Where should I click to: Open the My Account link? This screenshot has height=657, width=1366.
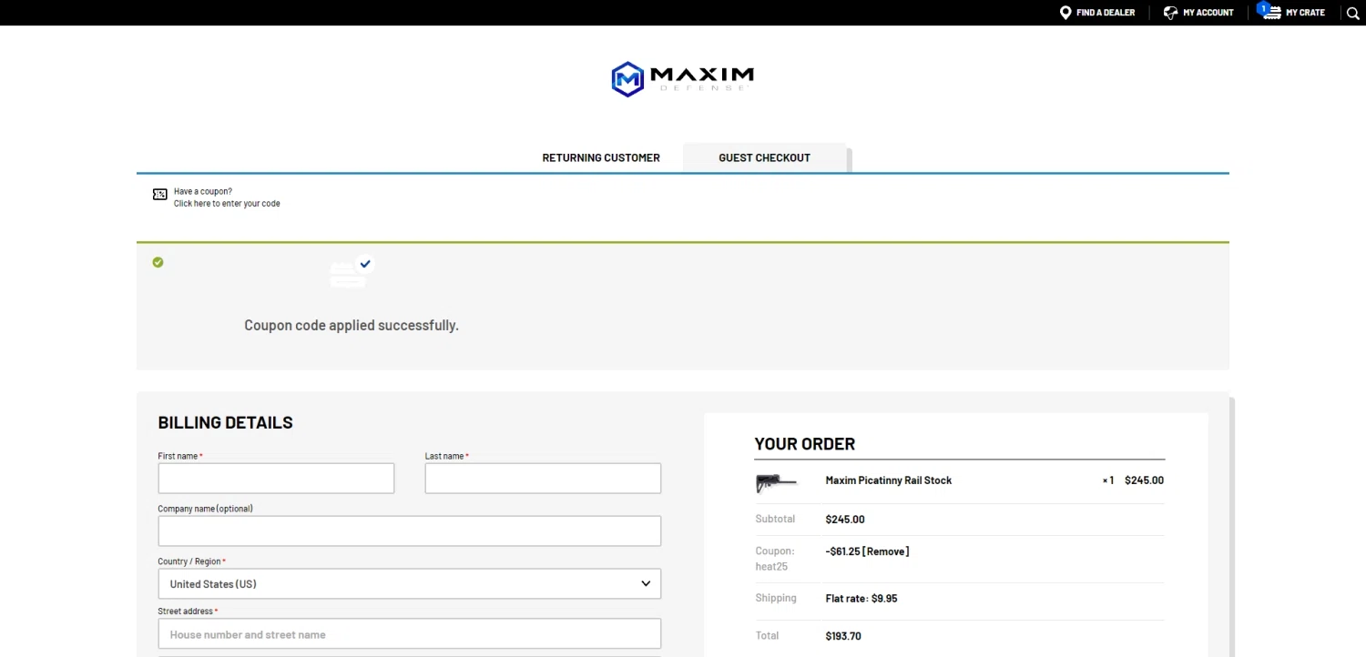click(x=1208, y=13)
